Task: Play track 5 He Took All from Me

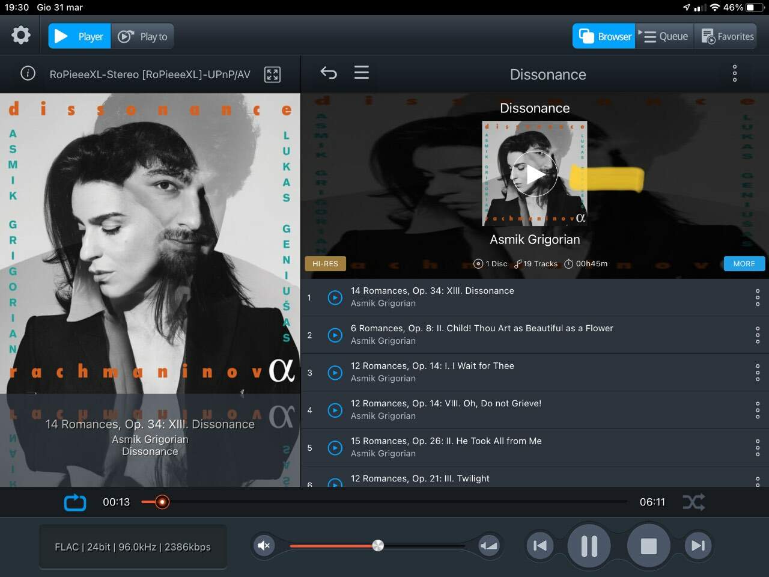Action: 335,448
